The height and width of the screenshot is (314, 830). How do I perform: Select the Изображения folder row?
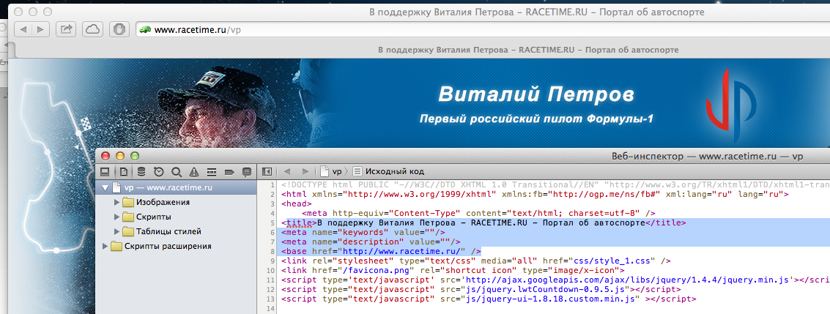coord(176,203)
